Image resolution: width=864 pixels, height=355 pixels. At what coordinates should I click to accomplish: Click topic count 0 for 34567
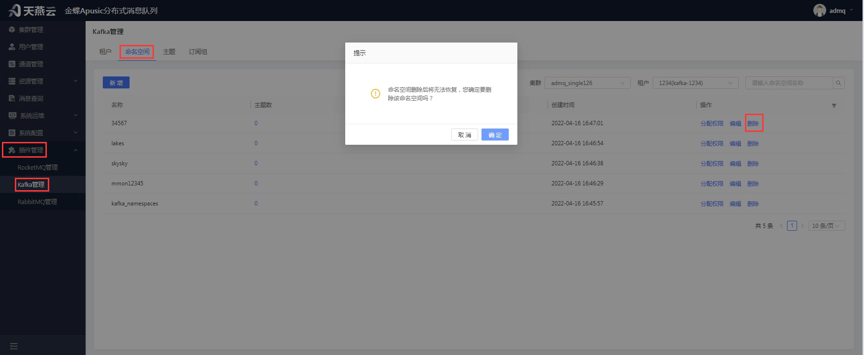point(256,123)
